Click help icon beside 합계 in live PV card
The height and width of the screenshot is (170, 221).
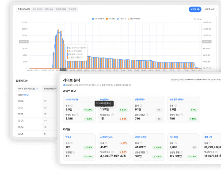[175, 143]
